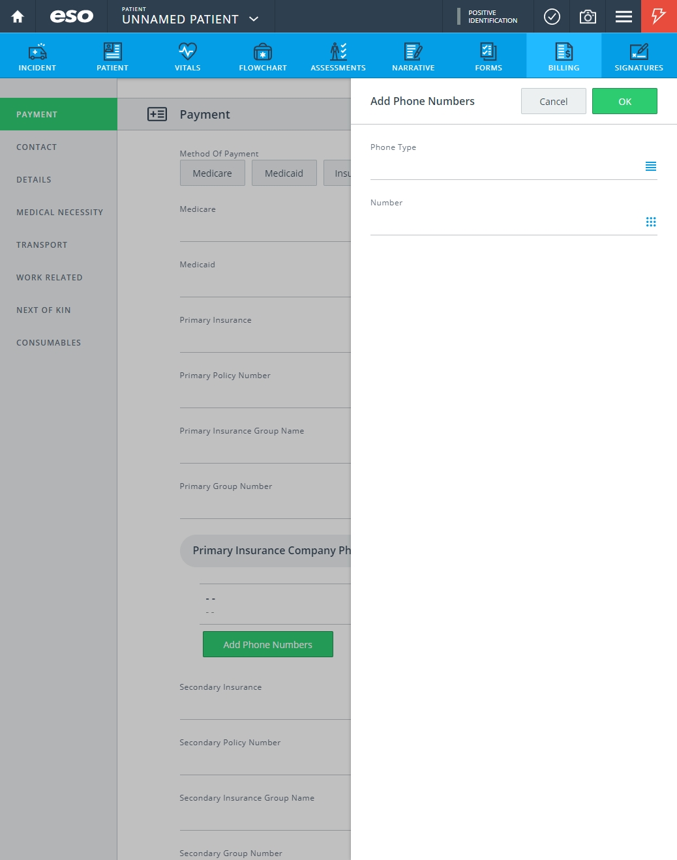This screenshot has height=860, width=677.
Task: Switch to the Signatures tab
Action: pos(639,56)
